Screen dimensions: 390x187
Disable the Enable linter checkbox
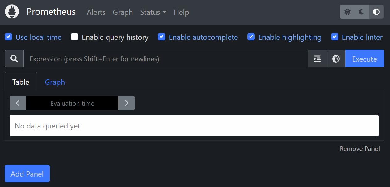(x=335, y=37)
